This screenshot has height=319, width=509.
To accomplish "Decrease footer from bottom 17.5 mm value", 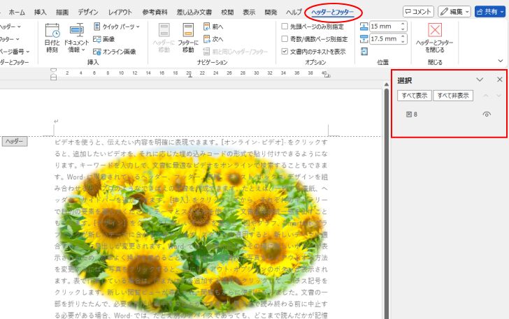I will click(403, 41).
